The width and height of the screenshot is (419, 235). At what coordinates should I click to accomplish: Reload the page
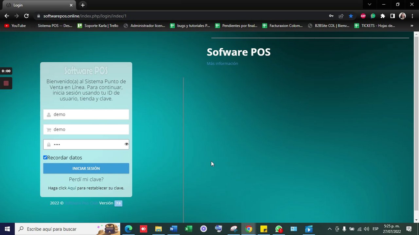(x=26, y=16)
